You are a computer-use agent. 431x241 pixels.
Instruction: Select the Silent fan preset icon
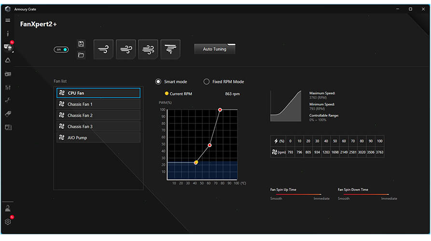[x=103, y=49]
